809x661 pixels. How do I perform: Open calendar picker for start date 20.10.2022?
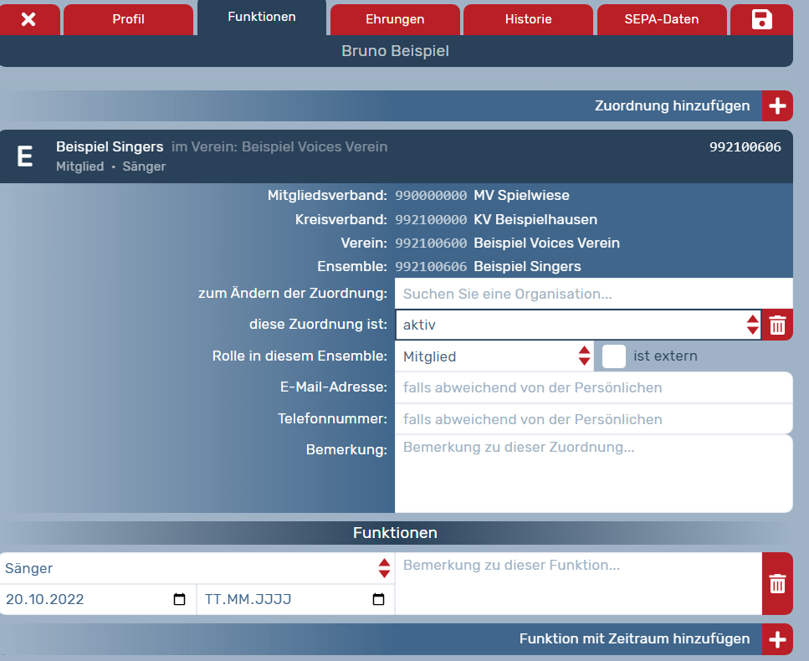click(179, 600)
